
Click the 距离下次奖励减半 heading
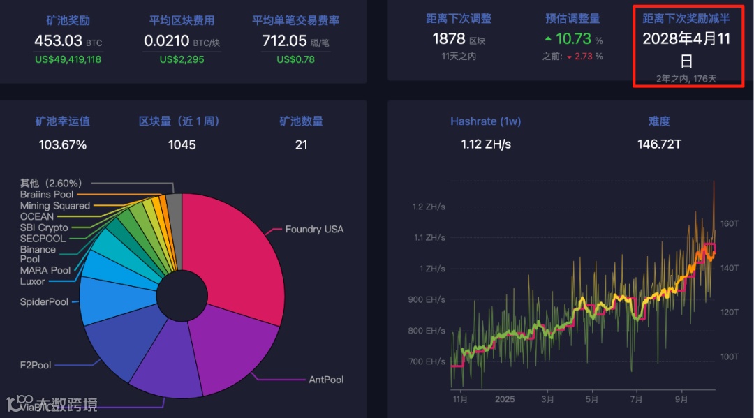click(686, 19)
